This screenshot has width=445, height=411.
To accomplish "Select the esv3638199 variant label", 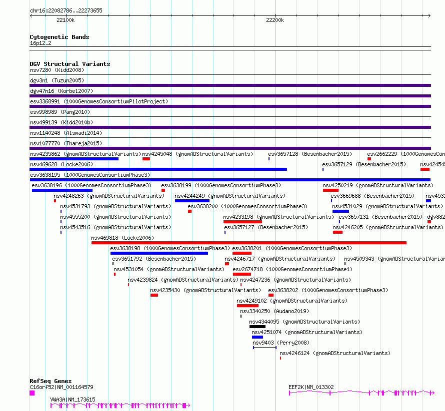I will tap(221, 185).
